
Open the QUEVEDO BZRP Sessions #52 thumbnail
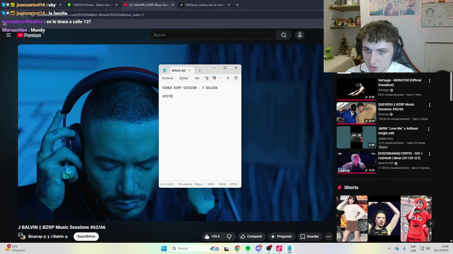click(x=356, y=113)
